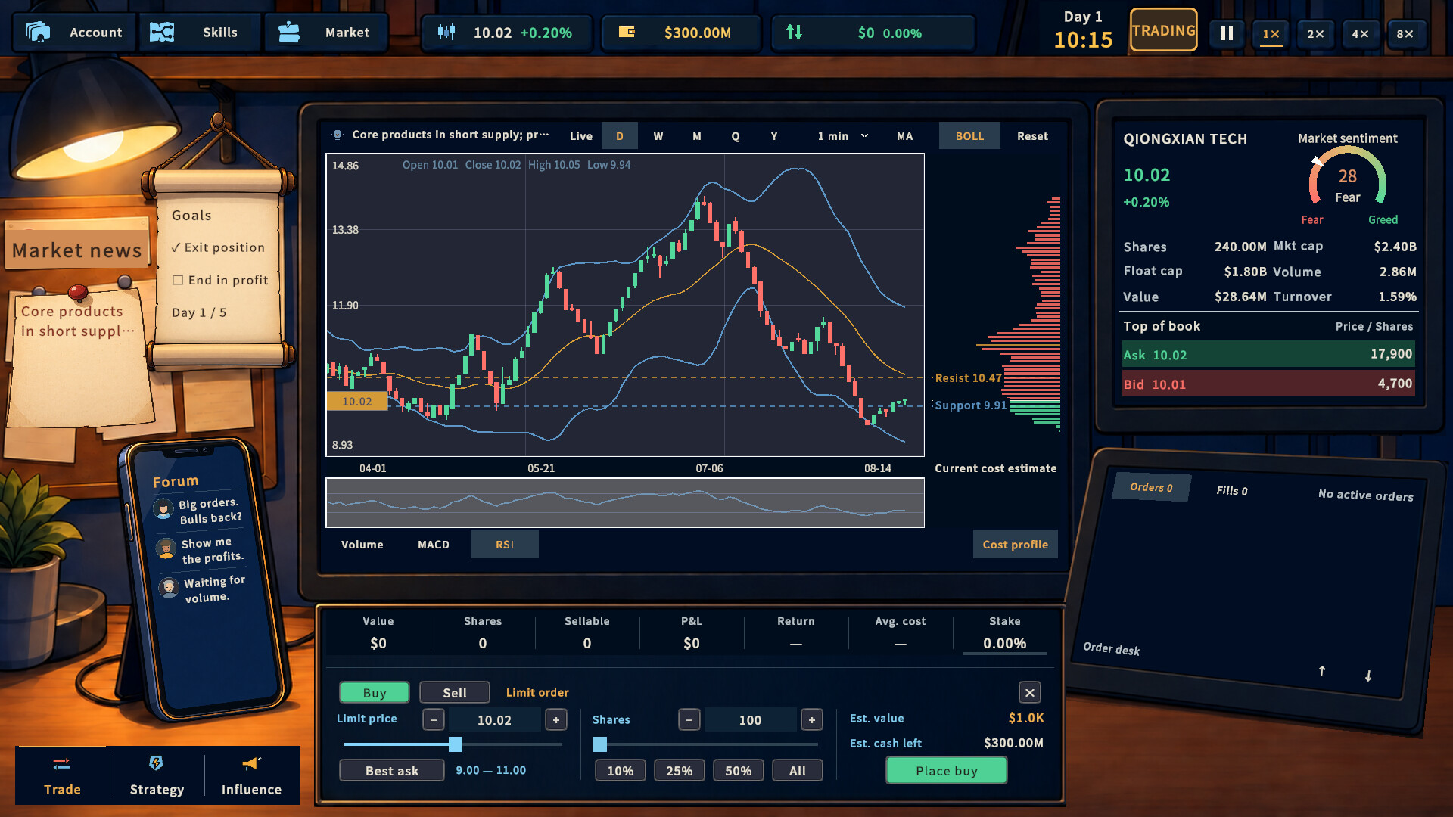Viewport: 1453px width, 817px height.
Task: Close the limit order panel with X
Action: pyautogui.click(x=1030, y=692)
